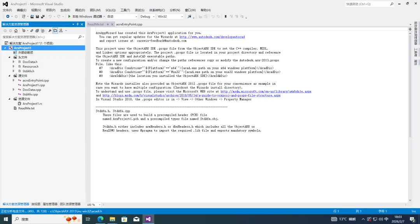Open the autodesk.com/developautocad link

coord(212,37)
